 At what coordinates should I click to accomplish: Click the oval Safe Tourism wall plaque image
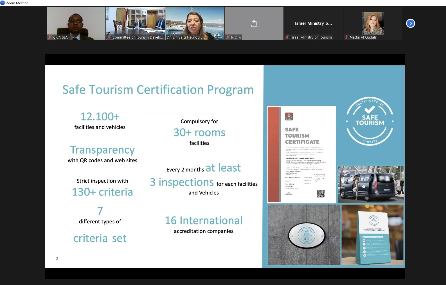pyautogui.click(x=307, y=235)
